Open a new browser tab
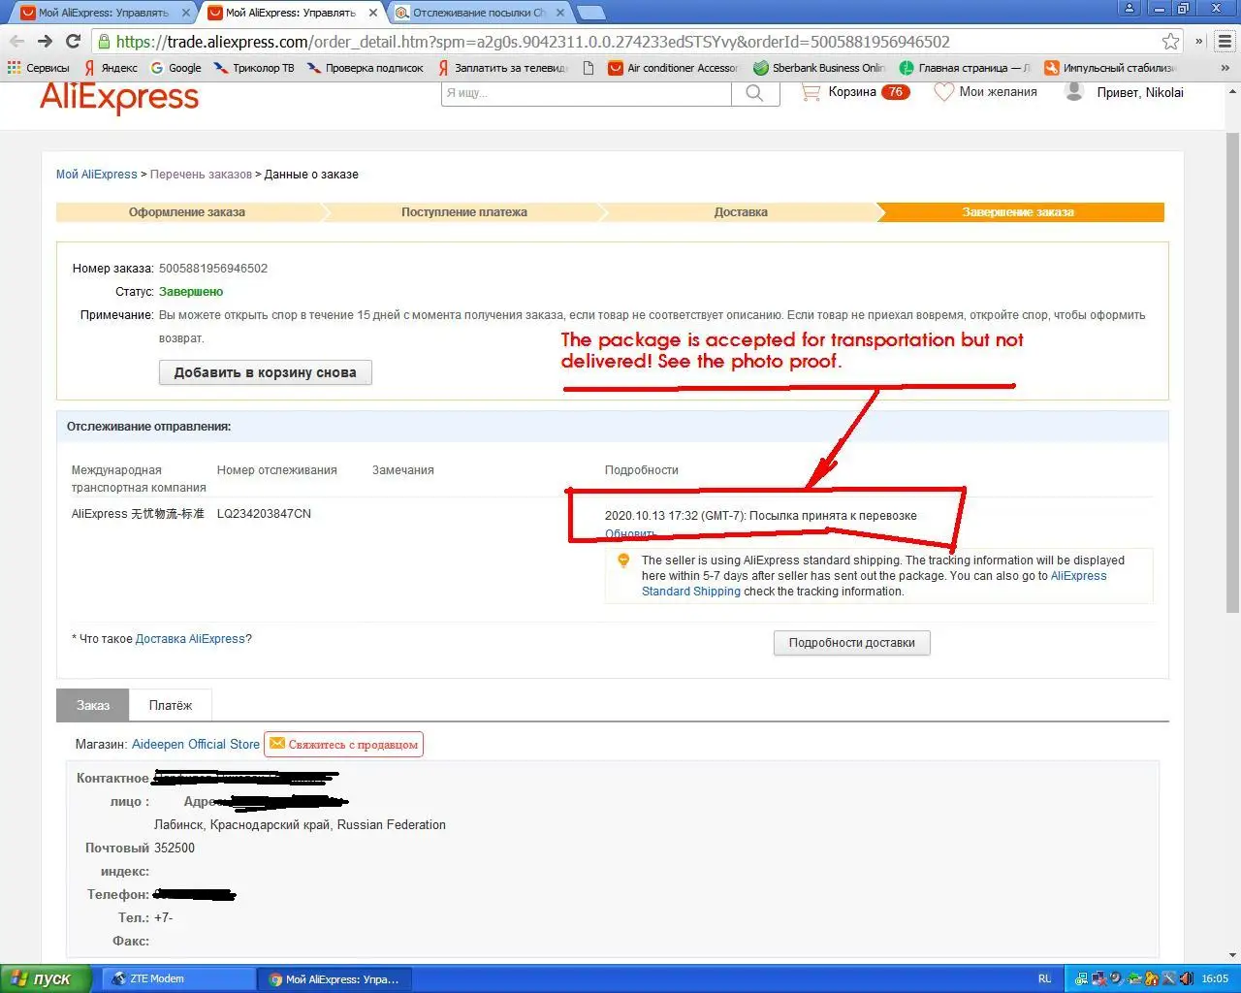 tap(591, 14)
